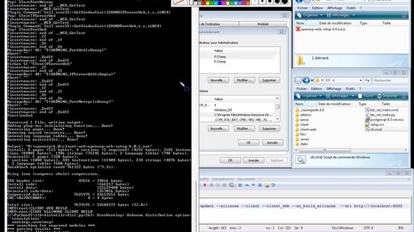Select the files folder
This screenshot has width=414, height=232.
click(x=301, y=134)
